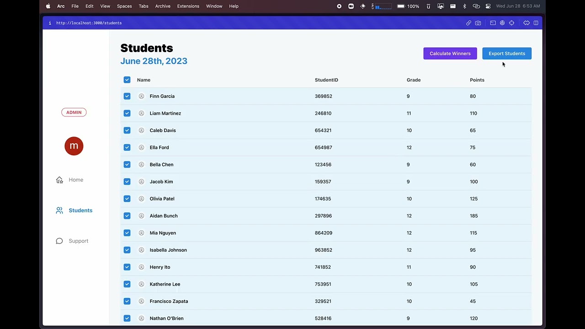Click the copy link icon in the address bar
The width and height of the screenshot is (585, 329).
coord(468,23)
